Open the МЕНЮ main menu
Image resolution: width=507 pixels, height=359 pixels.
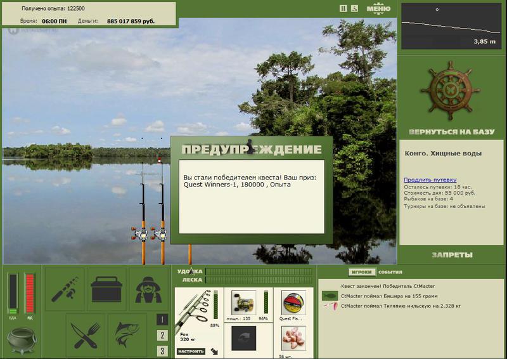[x=378, y=9]
